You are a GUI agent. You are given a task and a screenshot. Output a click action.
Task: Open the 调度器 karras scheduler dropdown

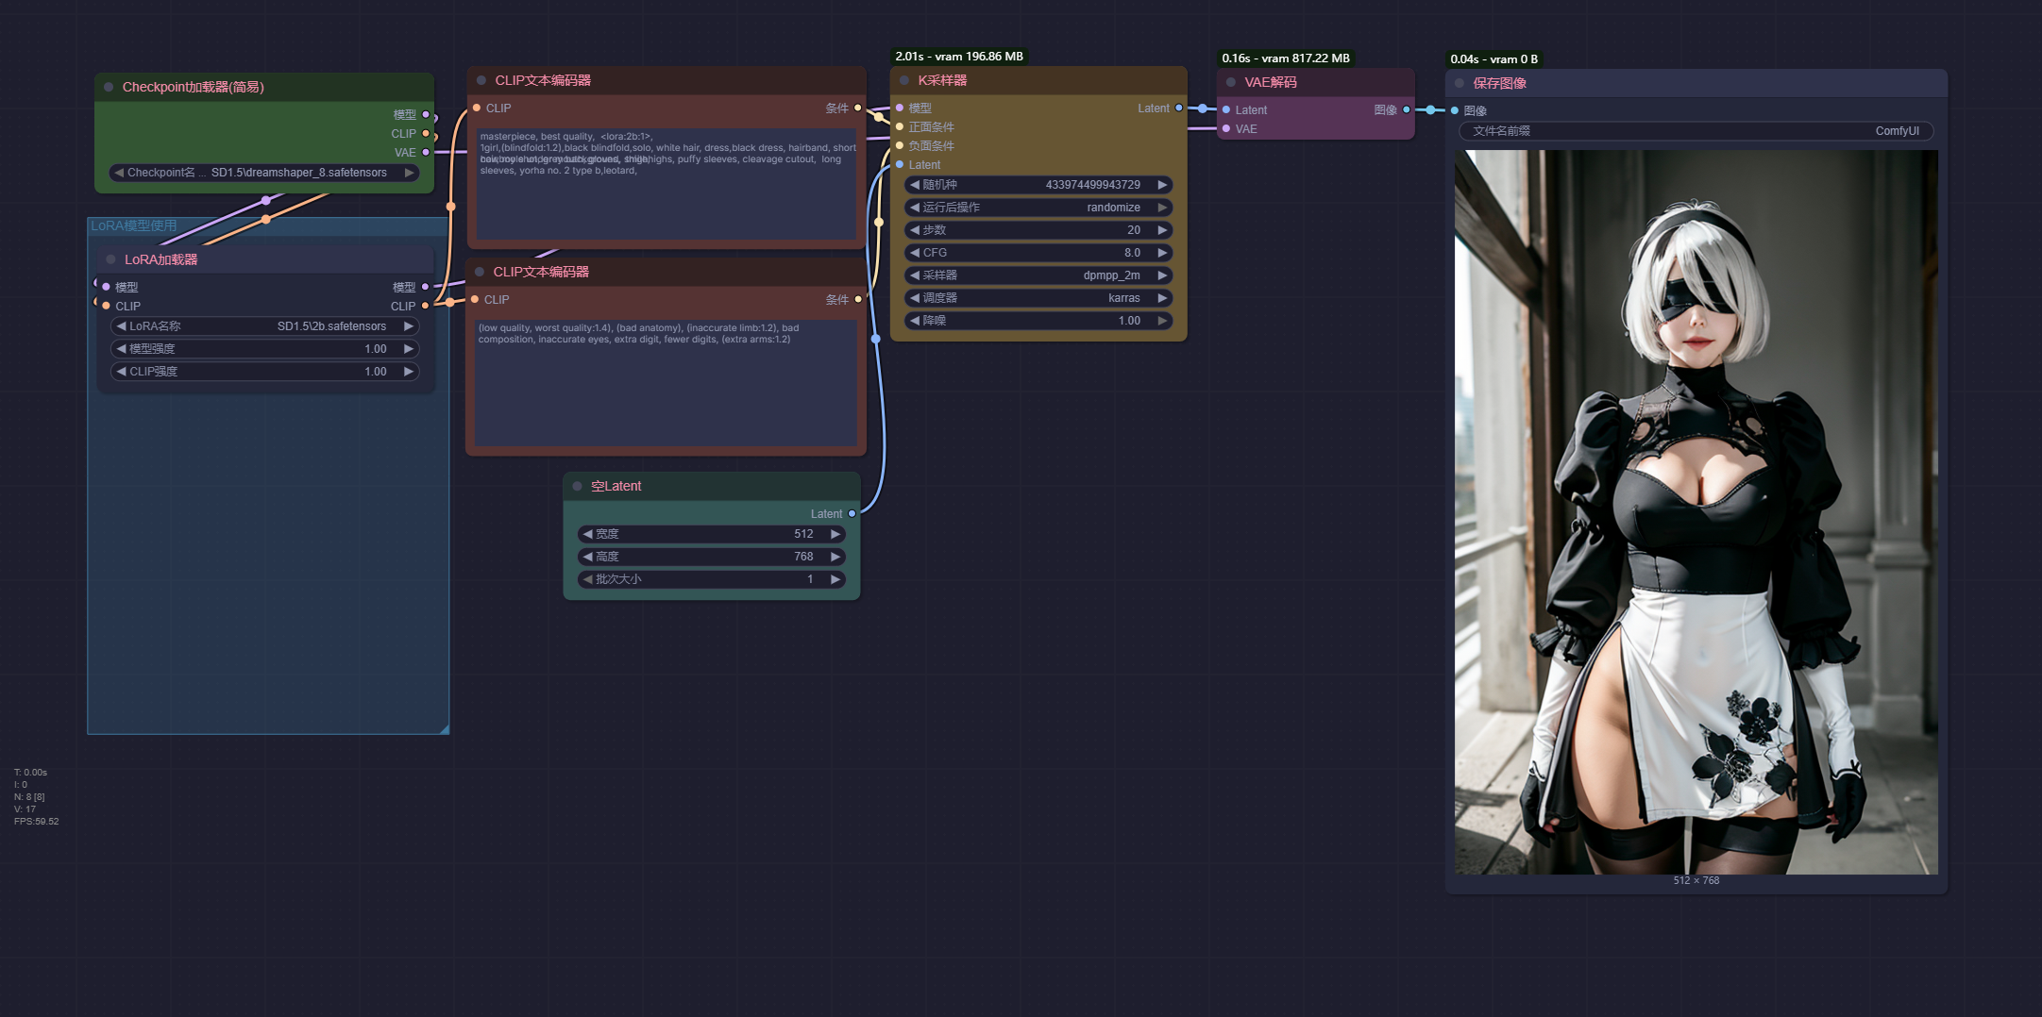[x=1038, y=298]
